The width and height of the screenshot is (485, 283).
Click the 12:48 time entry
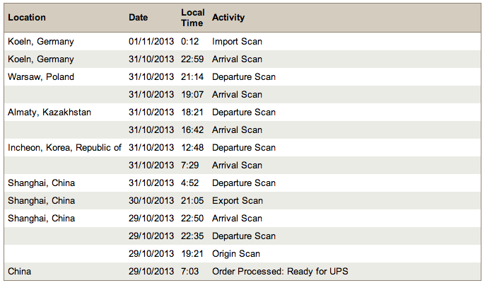tap(192, 147)
